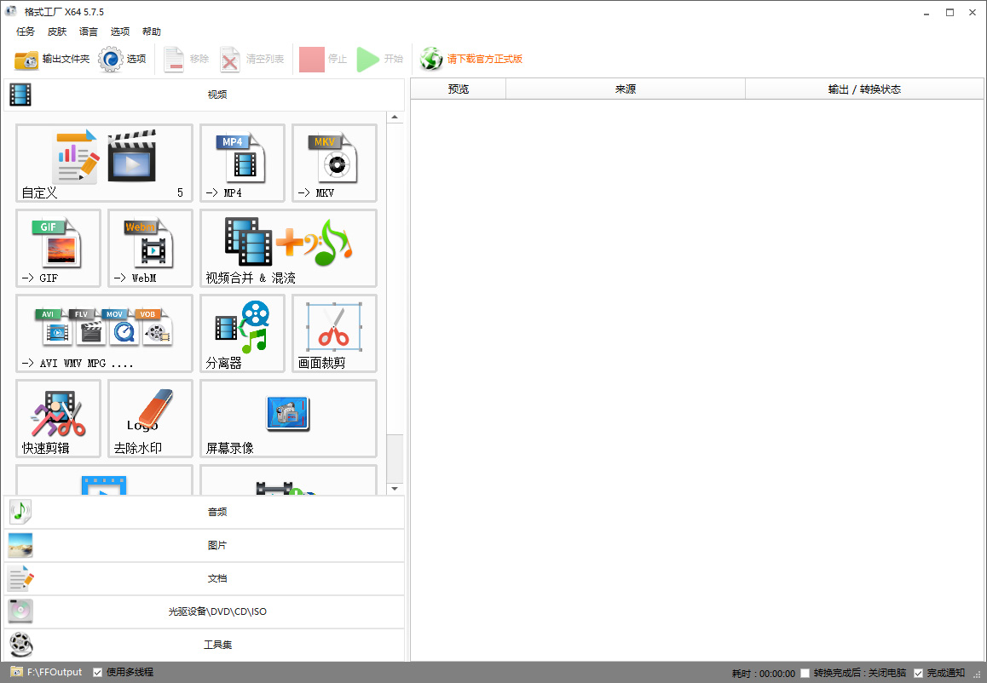The width and height of the screenshot is (987, 683).
Task: Uncheck the 完成通知 checkbox
Action: tap(918, 674)
